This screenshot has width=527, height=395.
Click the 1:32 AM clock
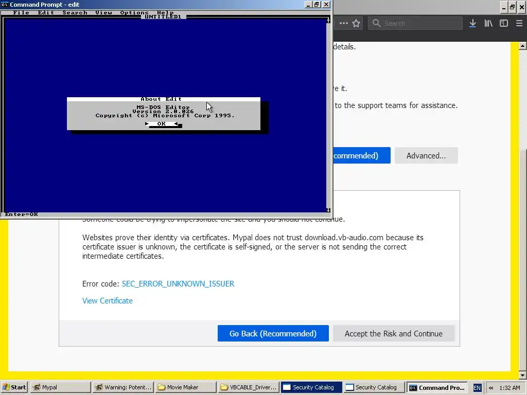(x=510, y=388)
